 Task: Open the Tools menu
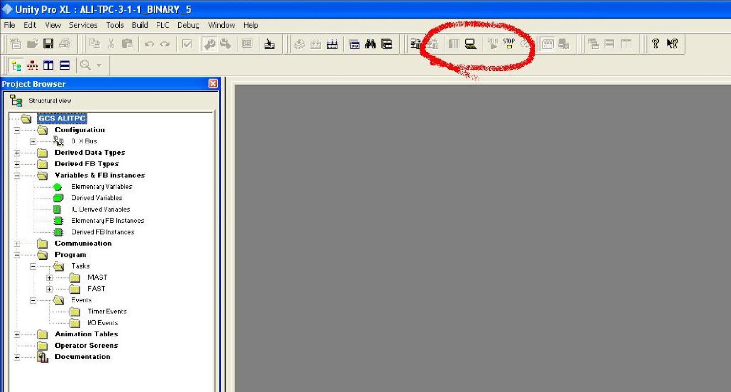coord(115,25)
